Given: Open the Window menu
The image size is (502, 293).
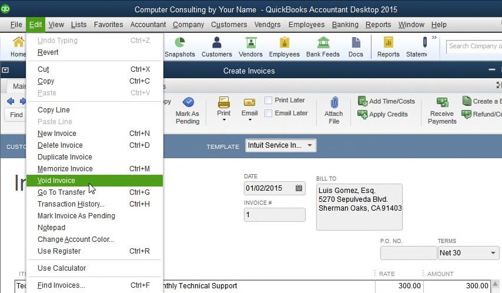Looking at the screenshot, I should point(411,25).
